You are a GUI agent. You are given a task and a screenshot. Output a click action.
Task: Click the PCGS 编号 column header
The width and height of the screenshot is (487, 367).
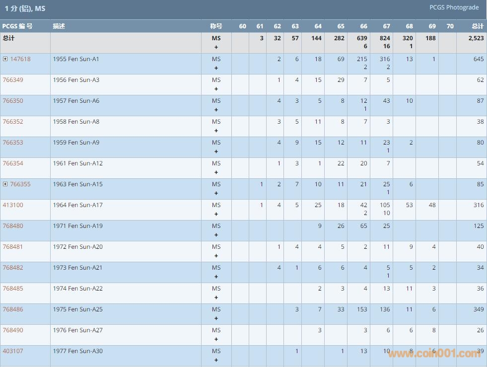(17, 26)
